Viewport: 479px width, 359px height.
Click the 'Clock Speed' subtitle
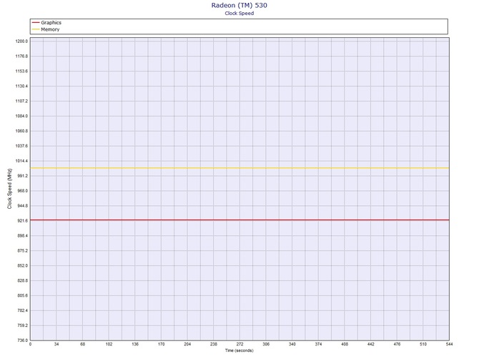pos(239,14)
